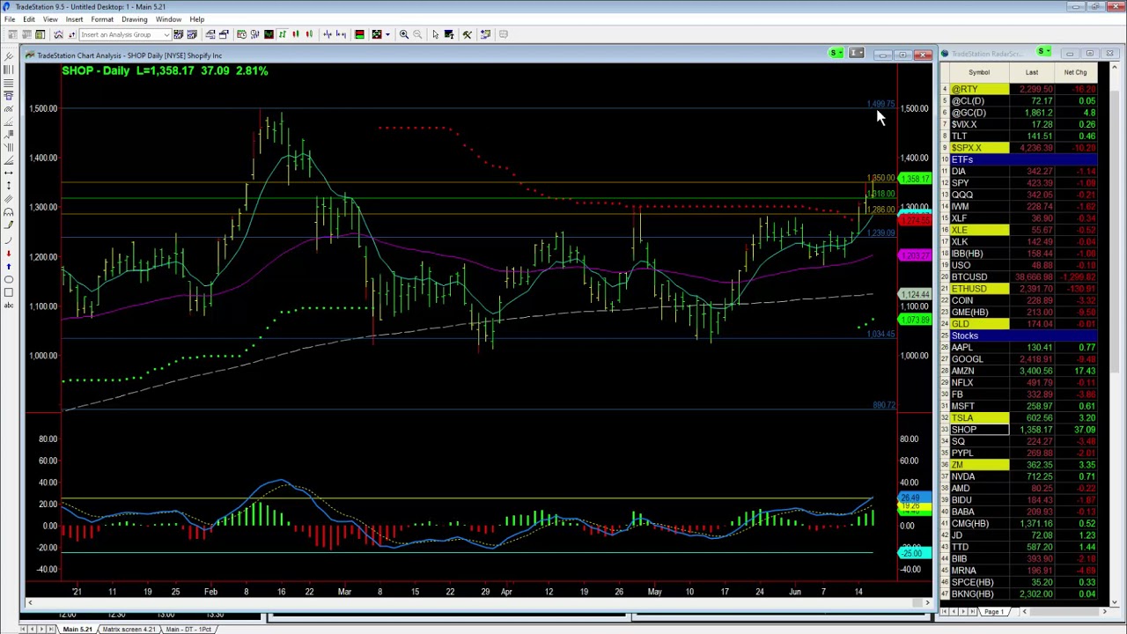Click the chart horizontal scrollbar left arrow
Viewport: 1127px width, 634px height.
[30, 602]
